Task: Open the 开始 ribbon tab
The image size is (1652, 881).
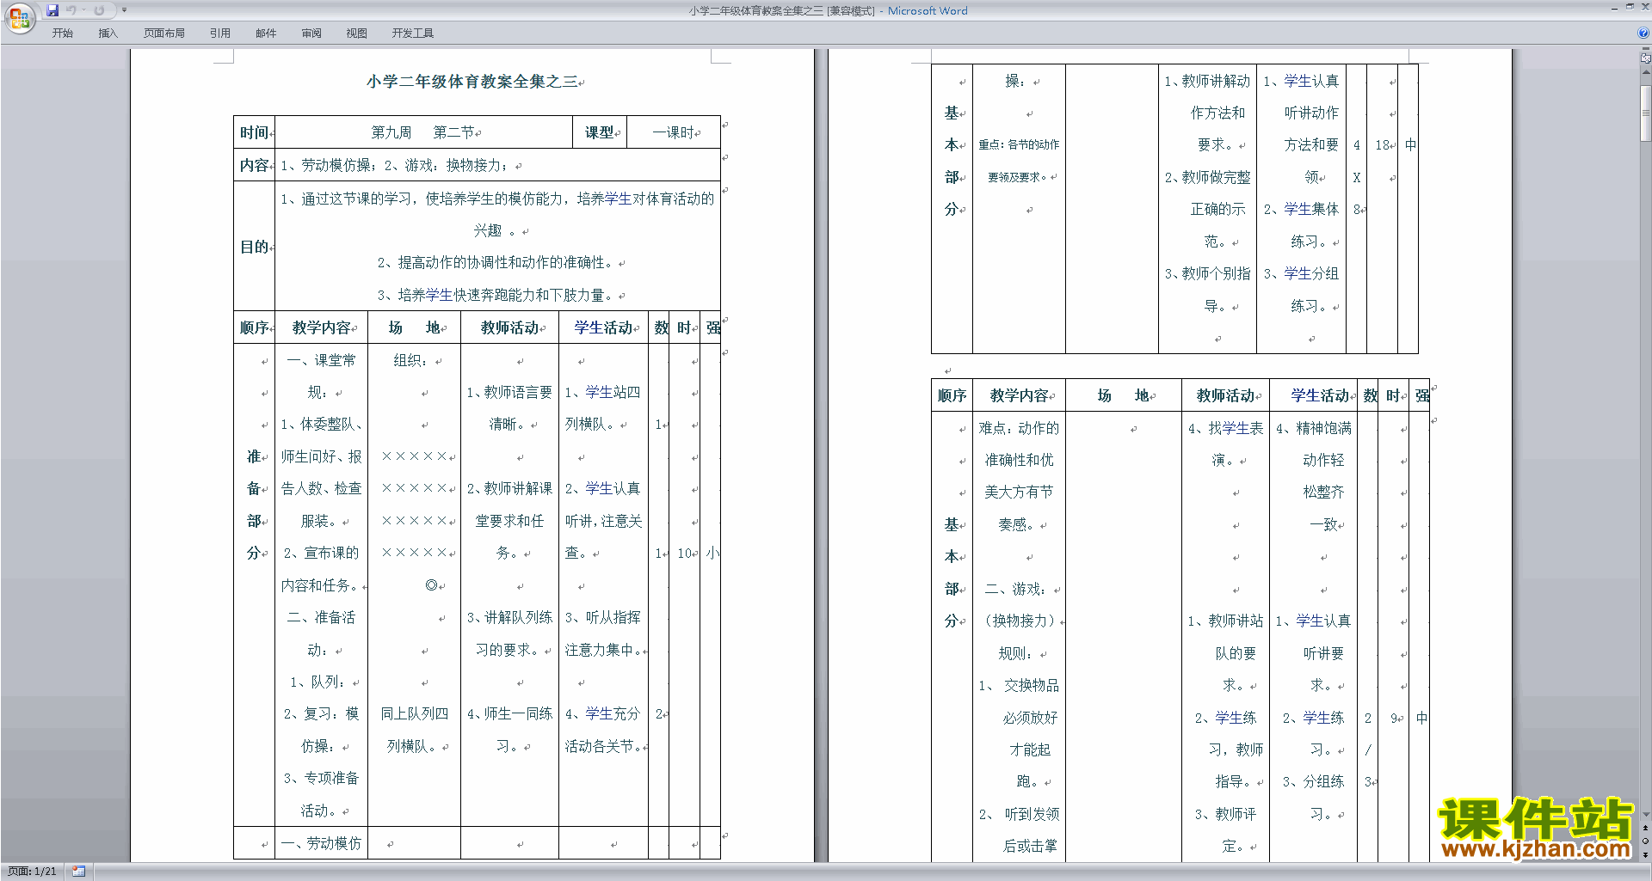Action: tap(62, 34)
